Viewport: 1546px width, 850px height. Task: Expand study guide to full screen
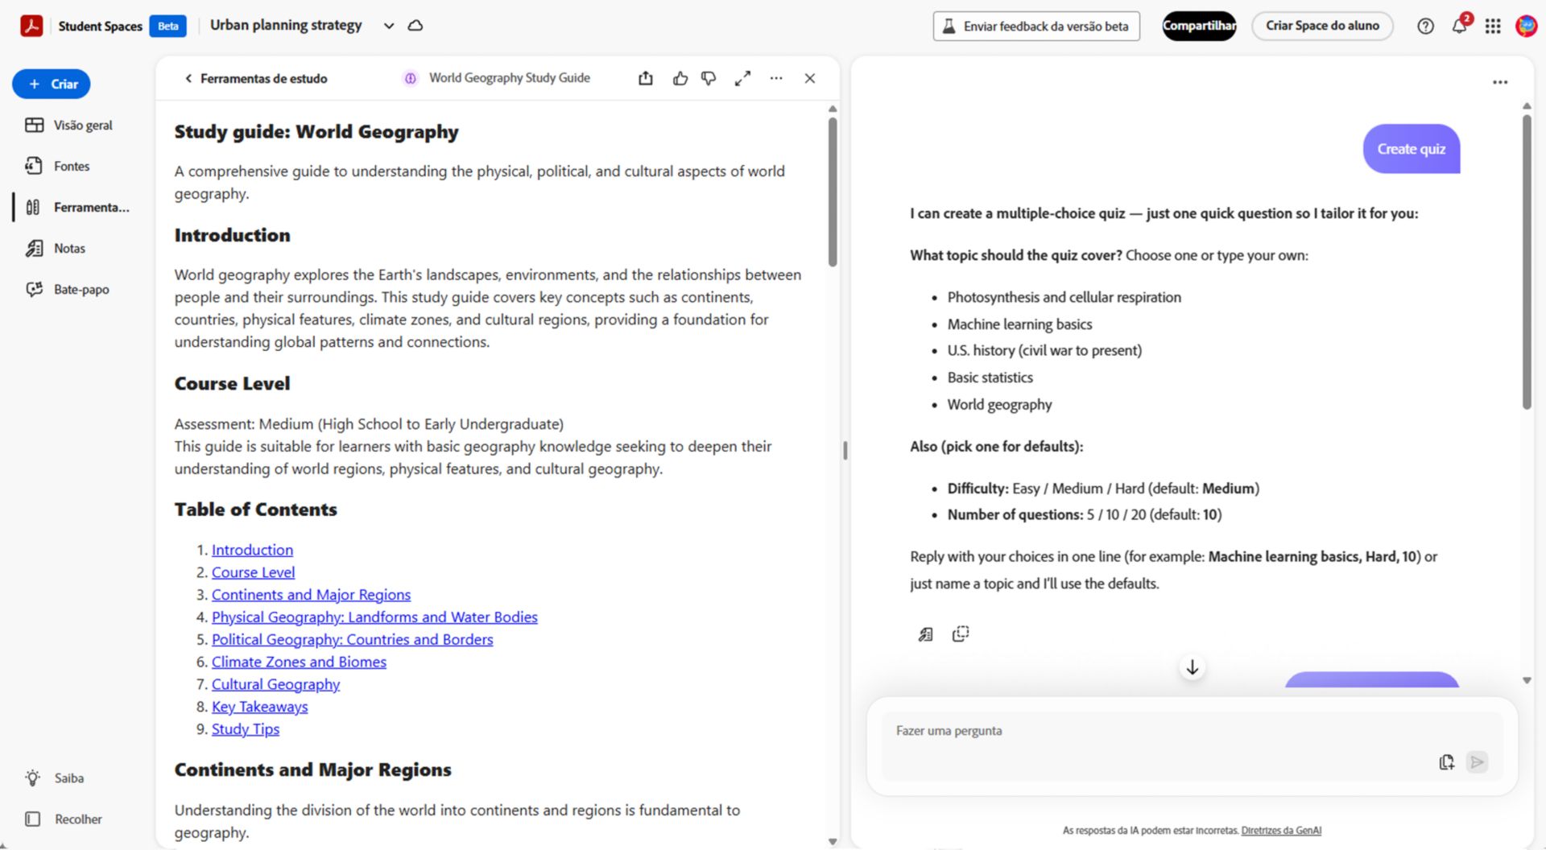742,78
